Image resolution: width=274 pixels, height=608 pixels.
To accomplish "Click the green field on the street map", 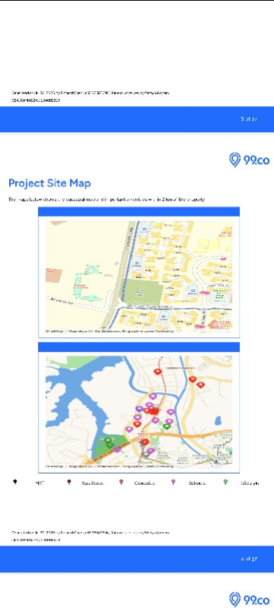I will pyautogui.click(x=140, y=292).
